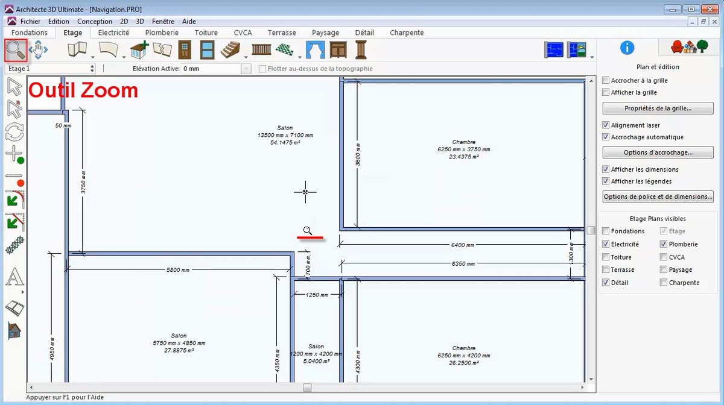Expand curved wall tool options arrow
This screenshot has height=405, width=724.
click(x=124, y=57)
